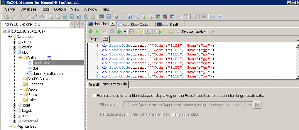Click the disconnect plug icon

[35, 17]
